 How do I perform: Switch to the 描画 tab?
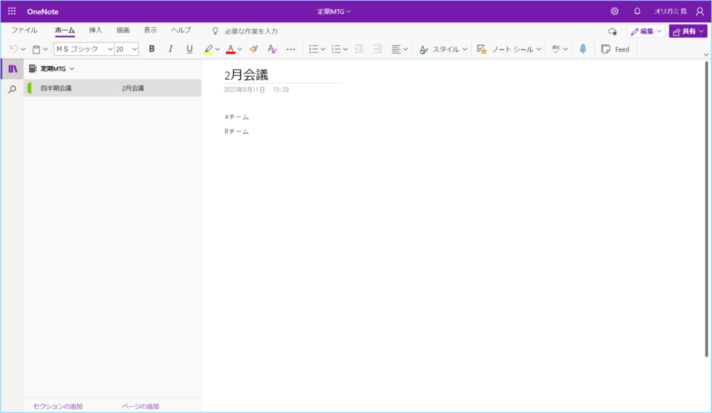tap(123, 31)
